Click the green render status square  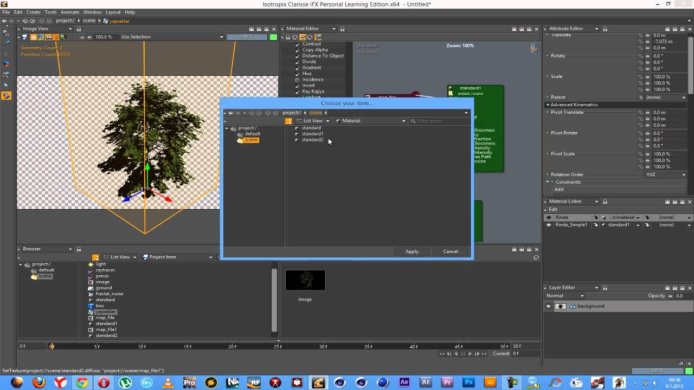tap(273, 37)
